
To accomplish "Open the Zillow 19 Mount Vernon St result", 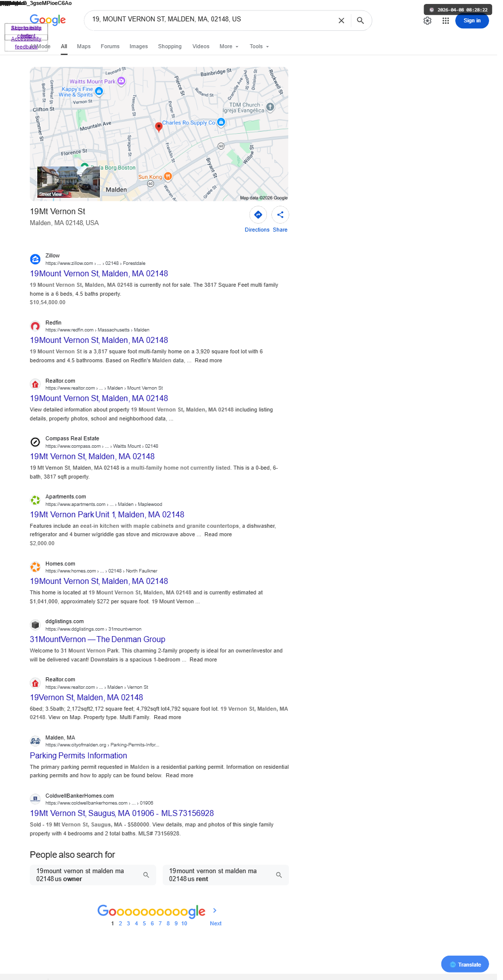I will tap(99, 274).
